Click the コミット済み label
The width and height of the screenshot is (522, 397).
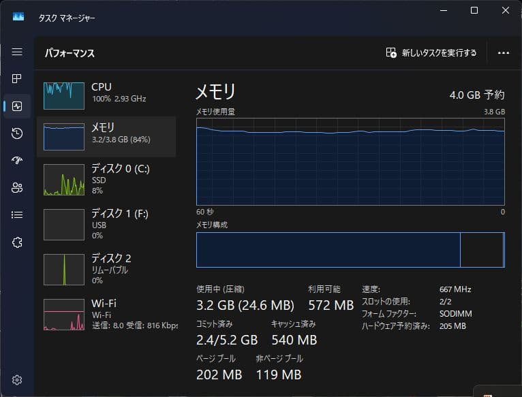tap(215, 323)
